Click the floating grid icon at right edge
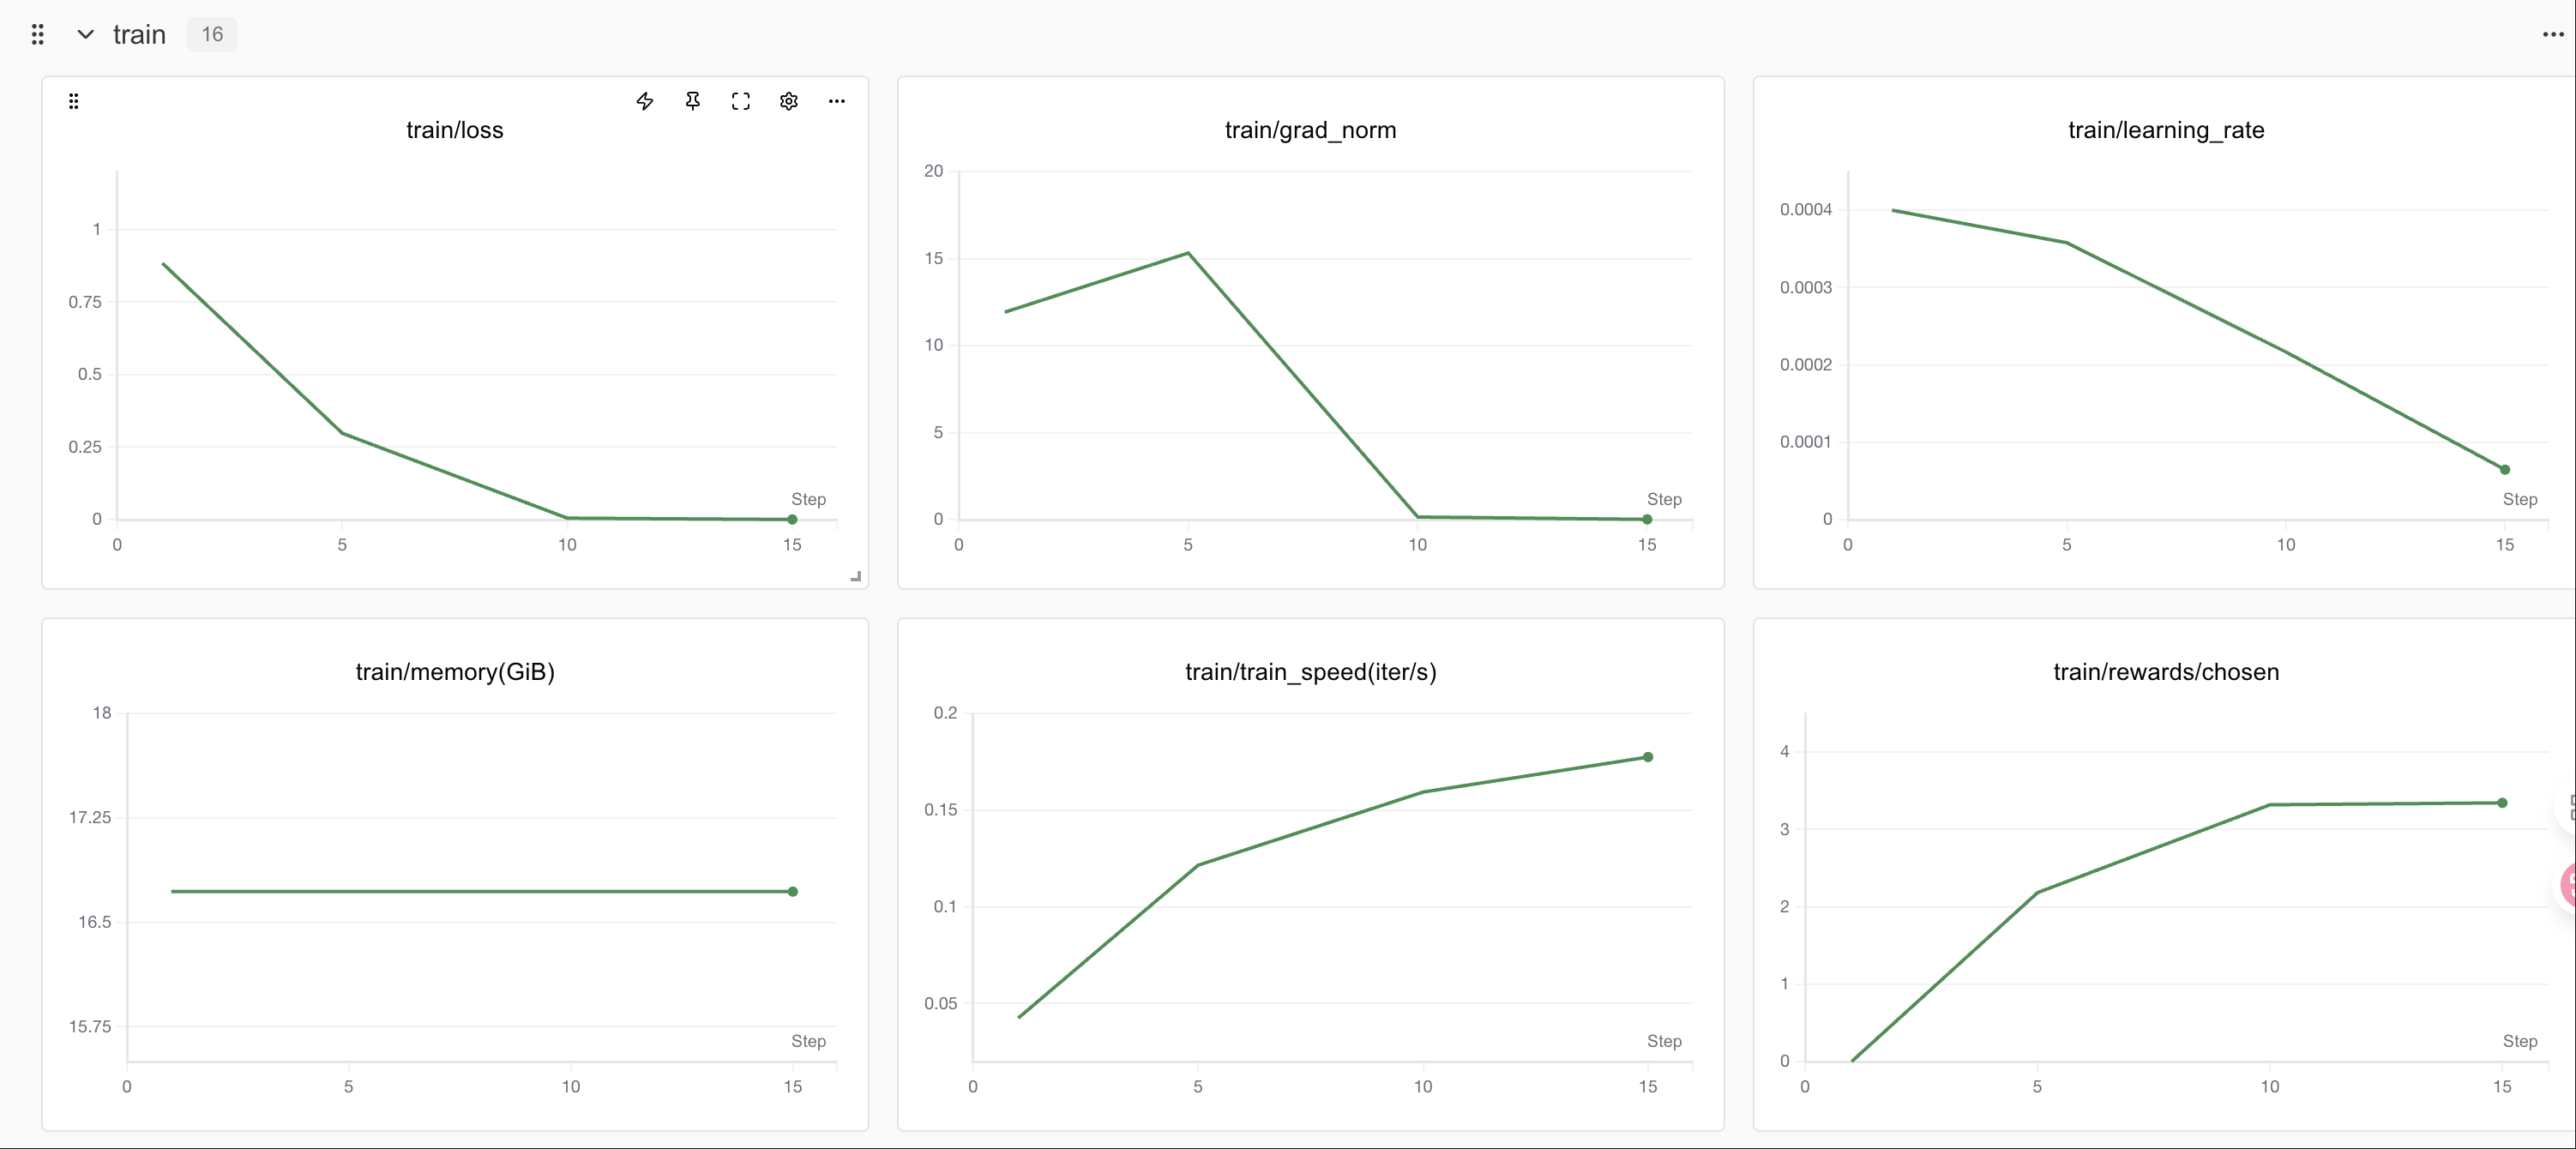 [2570, 808]
